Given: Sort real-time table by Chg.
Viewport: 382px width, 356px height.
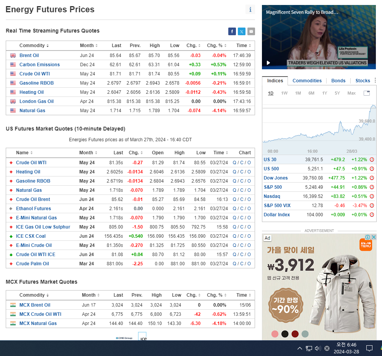Looking at the screenshot, I should pyautogui.click(x=193, y=46).
